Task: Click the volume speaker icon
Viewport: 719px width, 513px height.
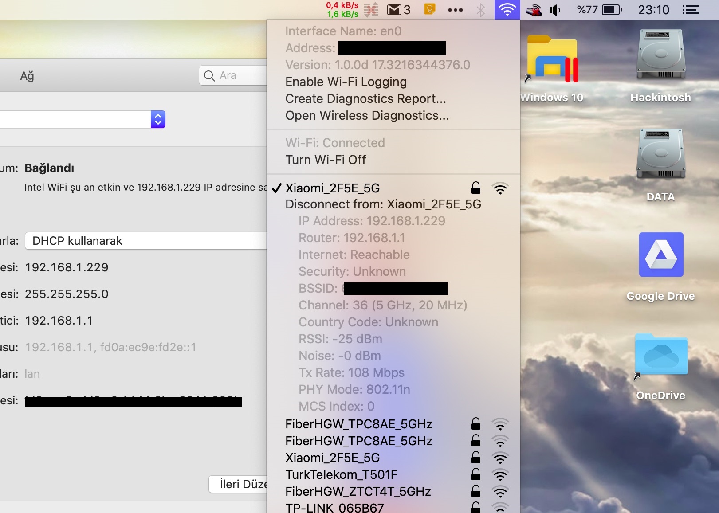Action: coord(555,10)
